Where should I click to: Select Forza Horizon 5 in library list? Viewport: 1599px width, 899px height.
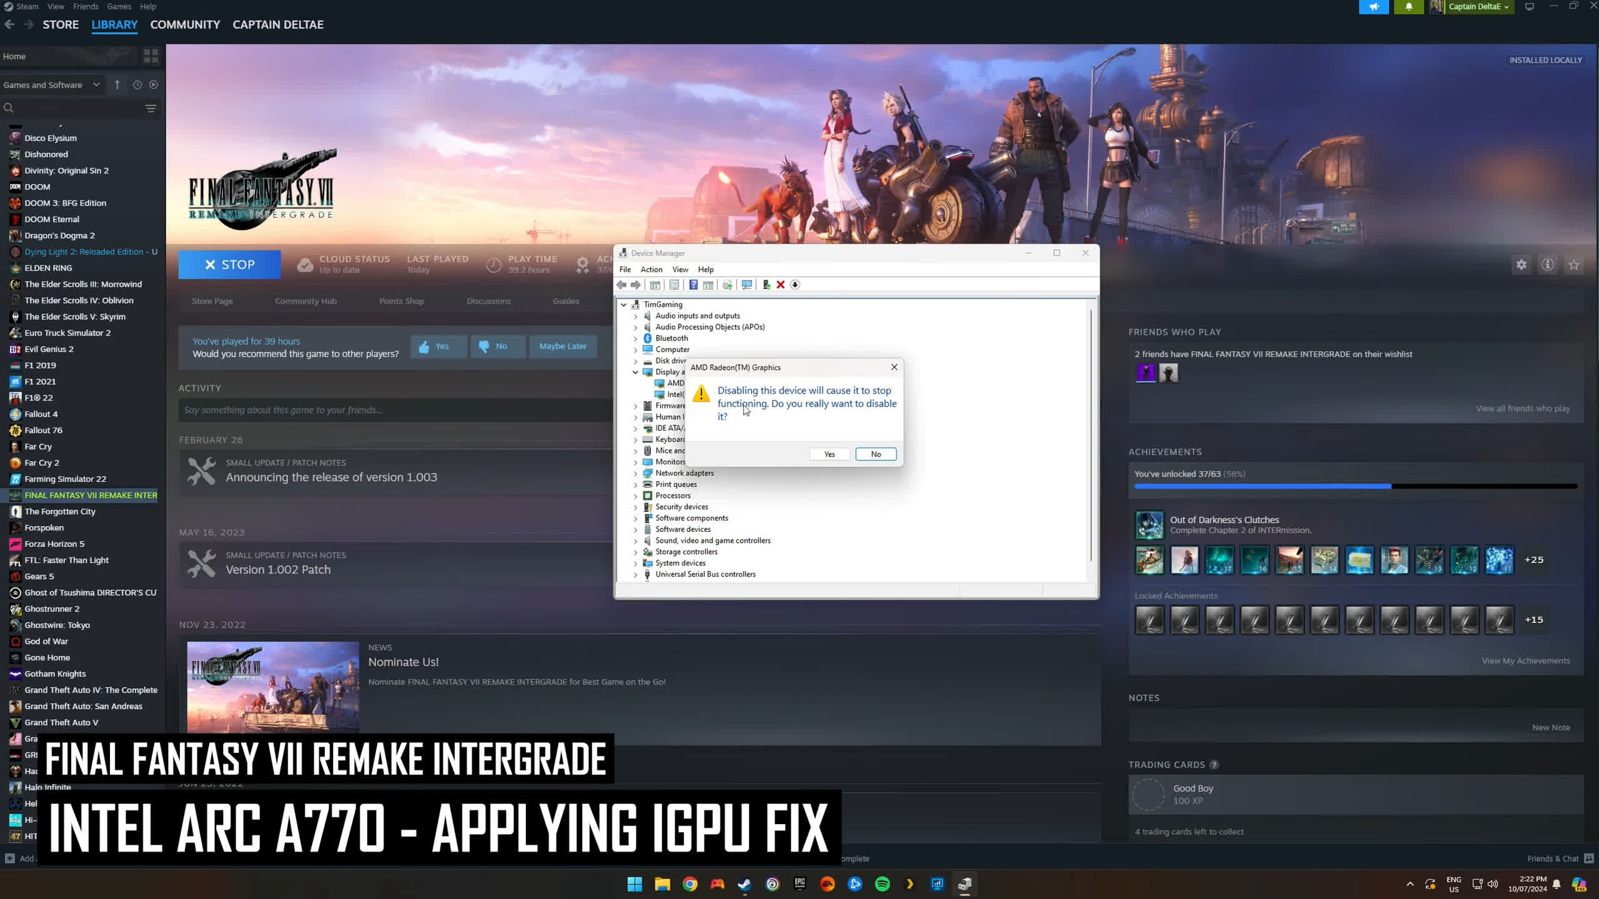(54, 544)
